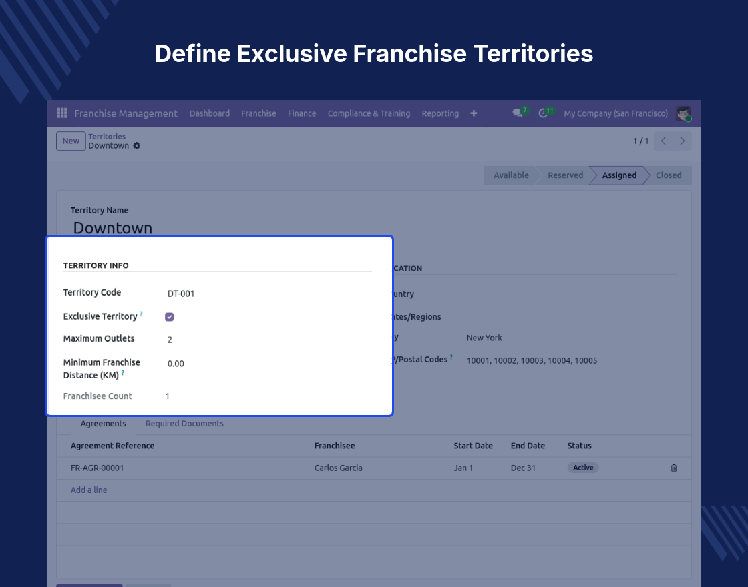748x587 pixels.
Task: Open the conversations chat icon
Action: coord(518,113)
